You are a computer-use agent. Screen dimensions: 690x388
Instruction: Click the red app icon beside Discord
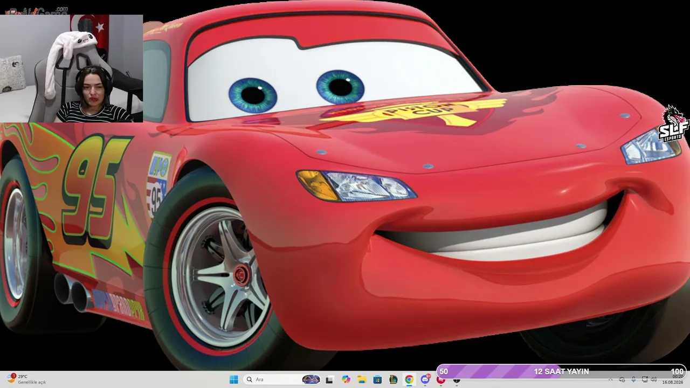pos(441,380)
